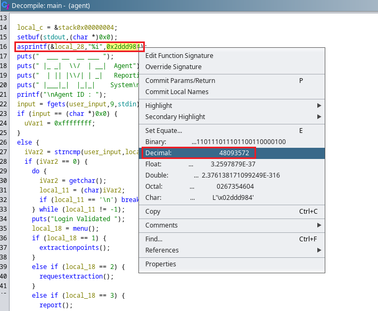Click Copy in the context menu
This screenshot has height=311, width=378.
(153, 212)
